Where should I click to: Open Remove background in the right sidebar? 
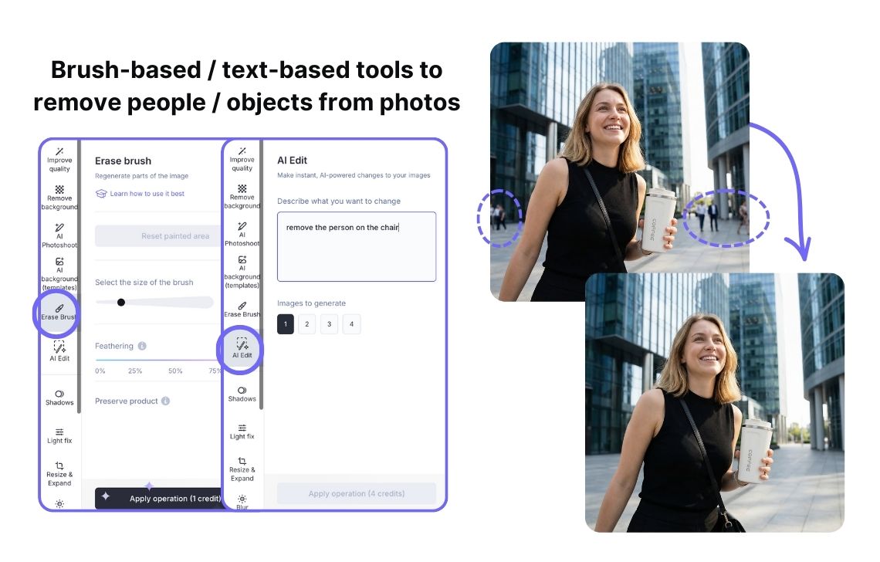(x=242, y=196)
